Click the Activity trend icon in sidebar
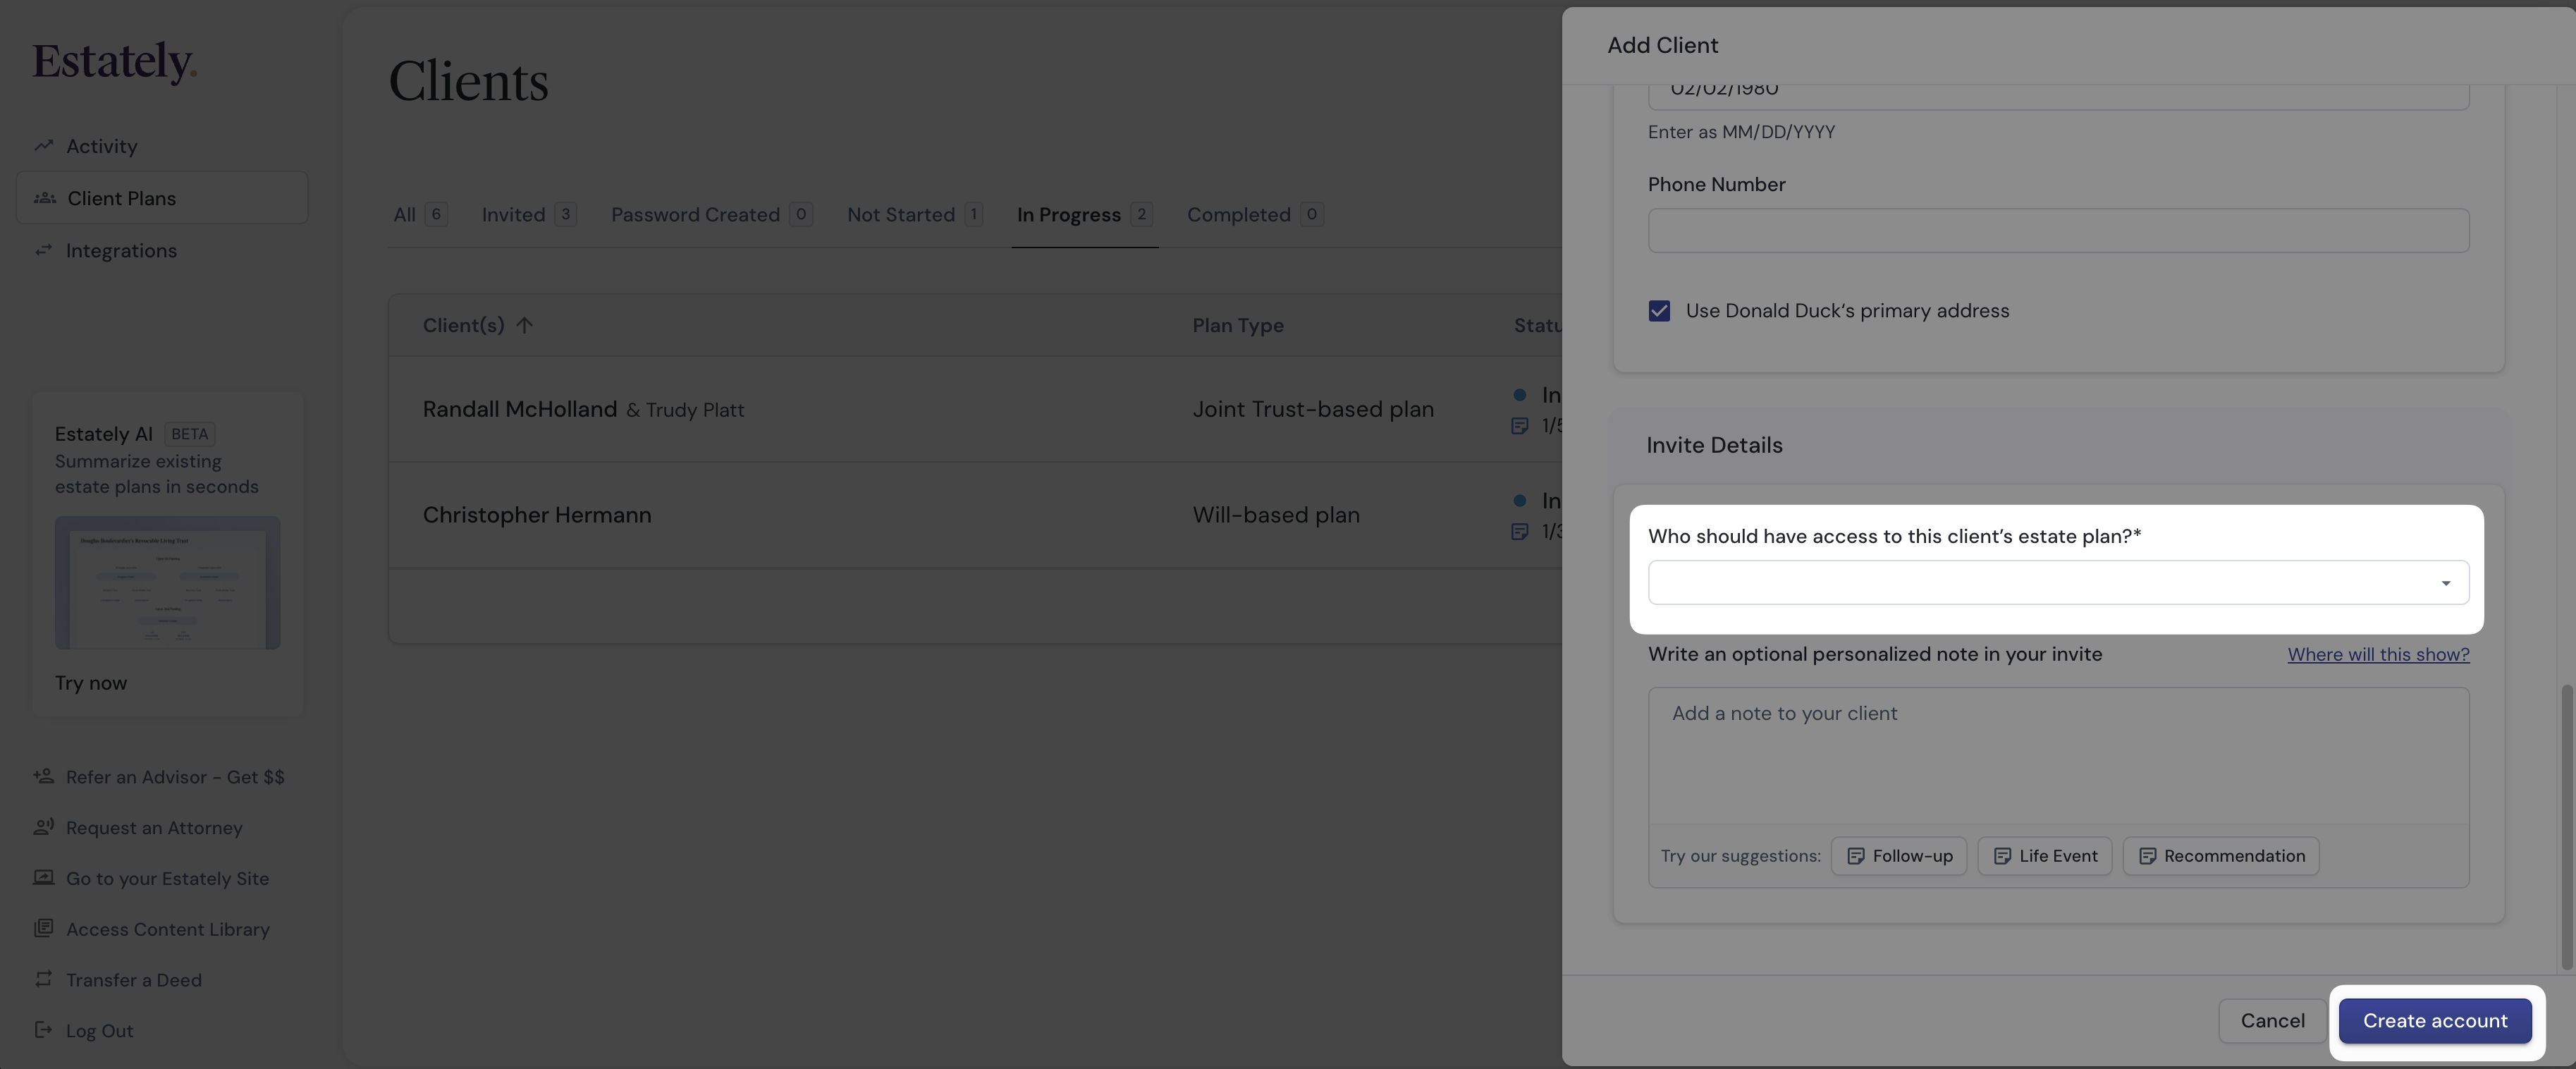2576x1069 pixels. click(x=43, y=146)
